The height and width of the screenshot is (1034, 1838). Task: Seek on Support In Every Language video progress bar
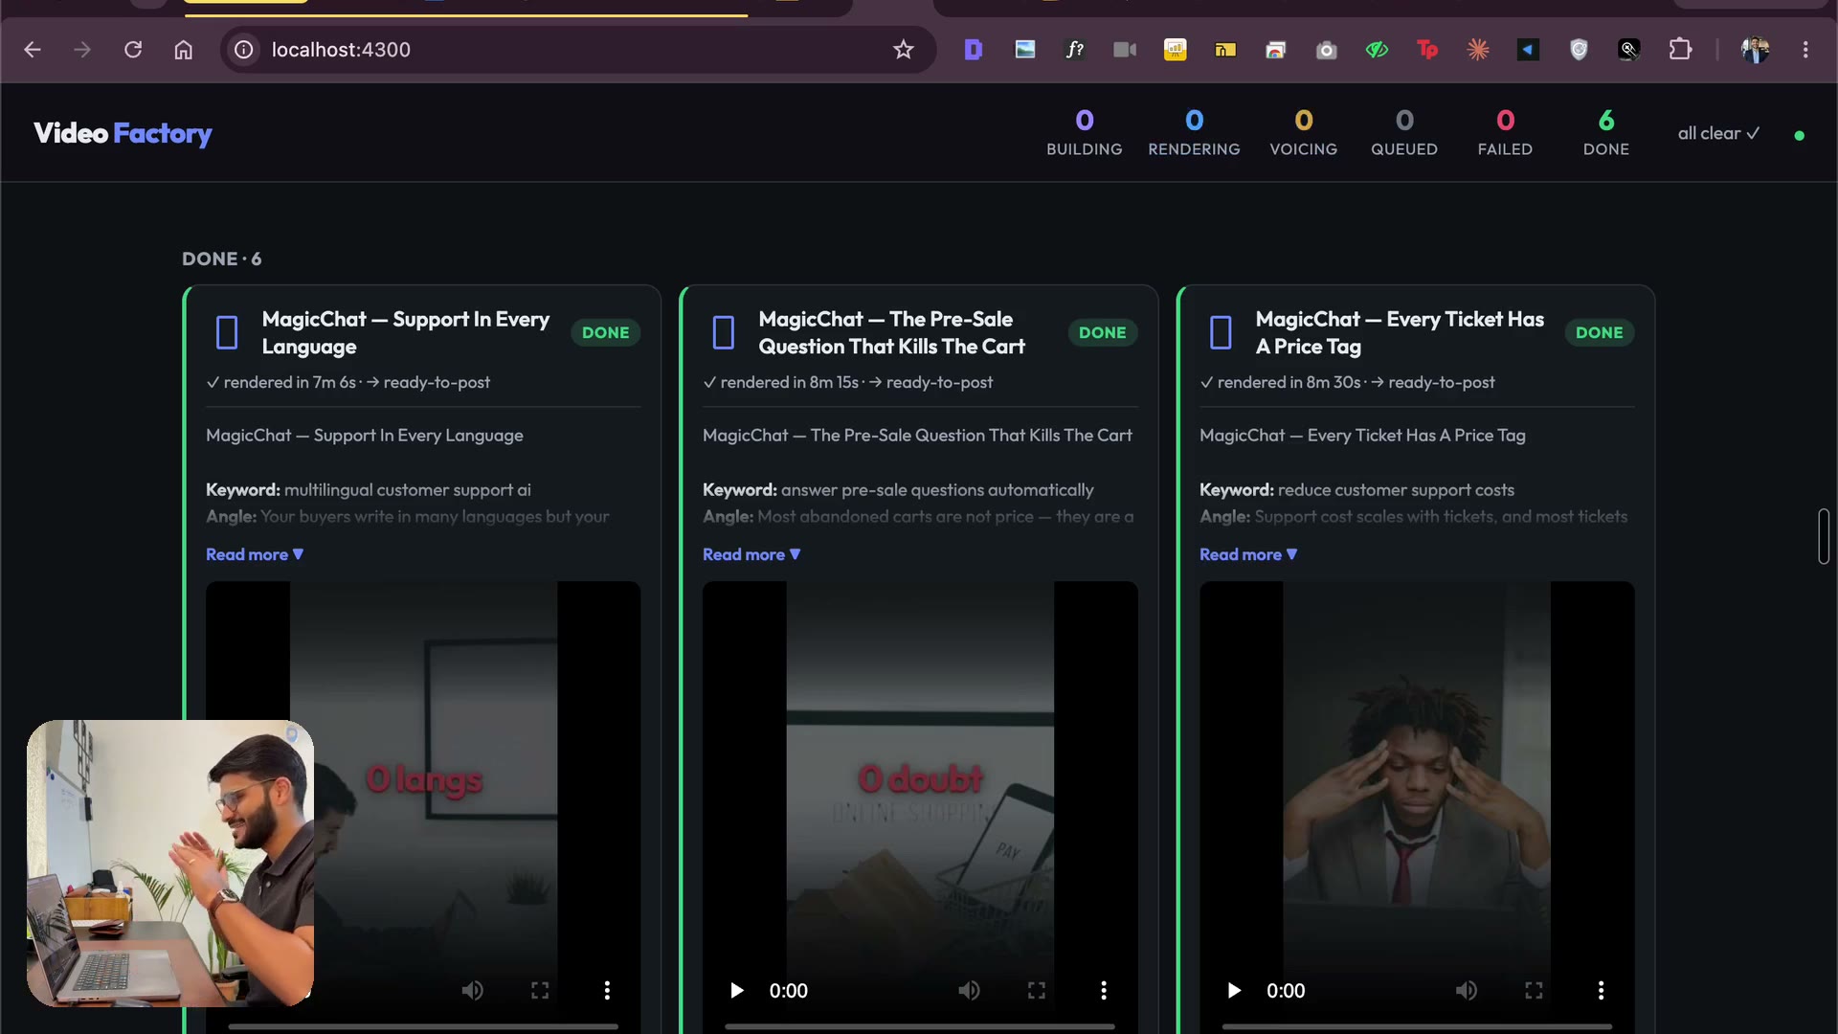[x=423, y=1026]
